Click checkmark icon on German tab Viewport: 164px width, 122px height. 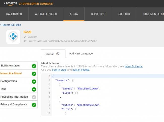coord(58,54)
